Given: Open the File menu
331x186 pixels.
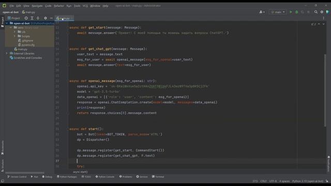Looking at the screenshot, I should tap(11, 6).
